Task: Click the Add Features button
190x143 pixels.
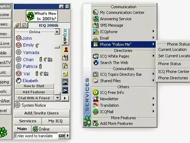Action: pyautogui.click(x=34, y=92)
